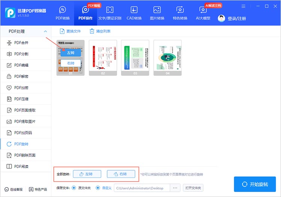
Task: Click the 迅捷PDF转换器 logo icon
Action: (x=10, y=13)
